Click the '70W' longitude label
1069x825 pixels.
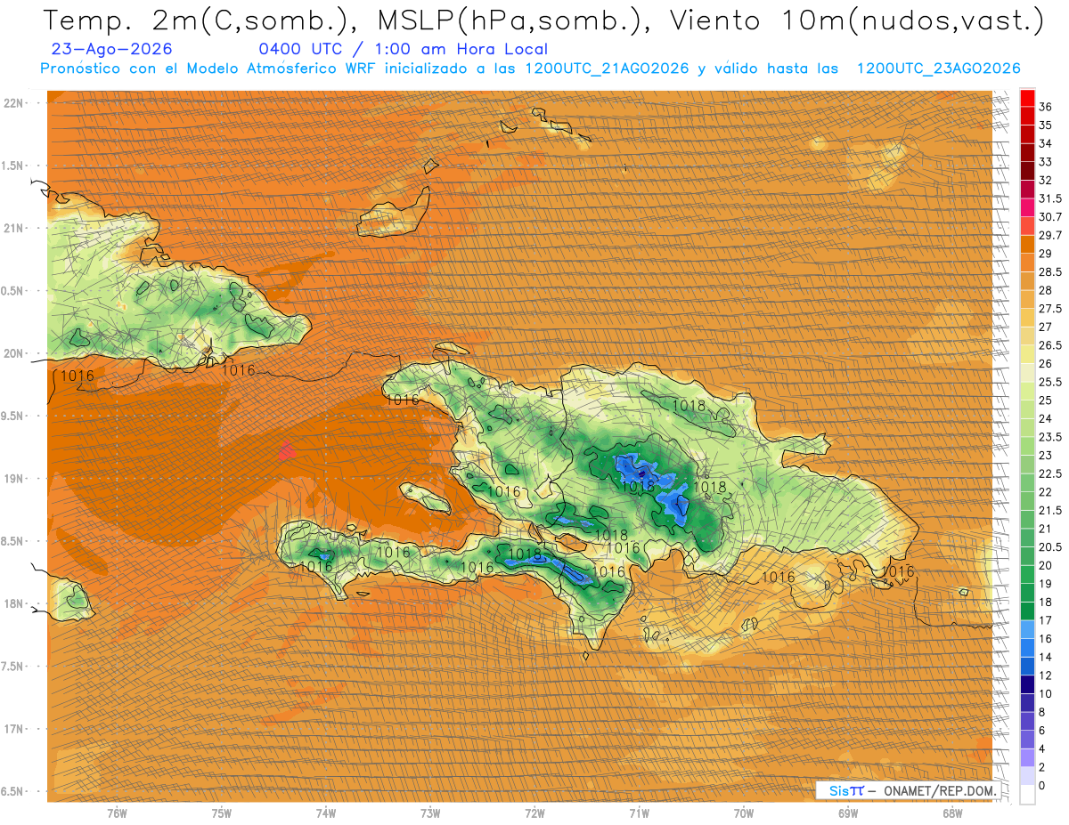pyautogui.click(x=744, y=813)
